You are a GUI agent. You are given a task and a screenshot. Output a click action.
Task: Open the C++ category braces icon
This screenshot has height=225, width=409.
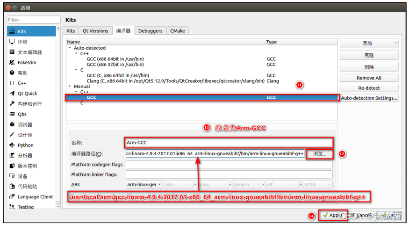click(12, 83)
